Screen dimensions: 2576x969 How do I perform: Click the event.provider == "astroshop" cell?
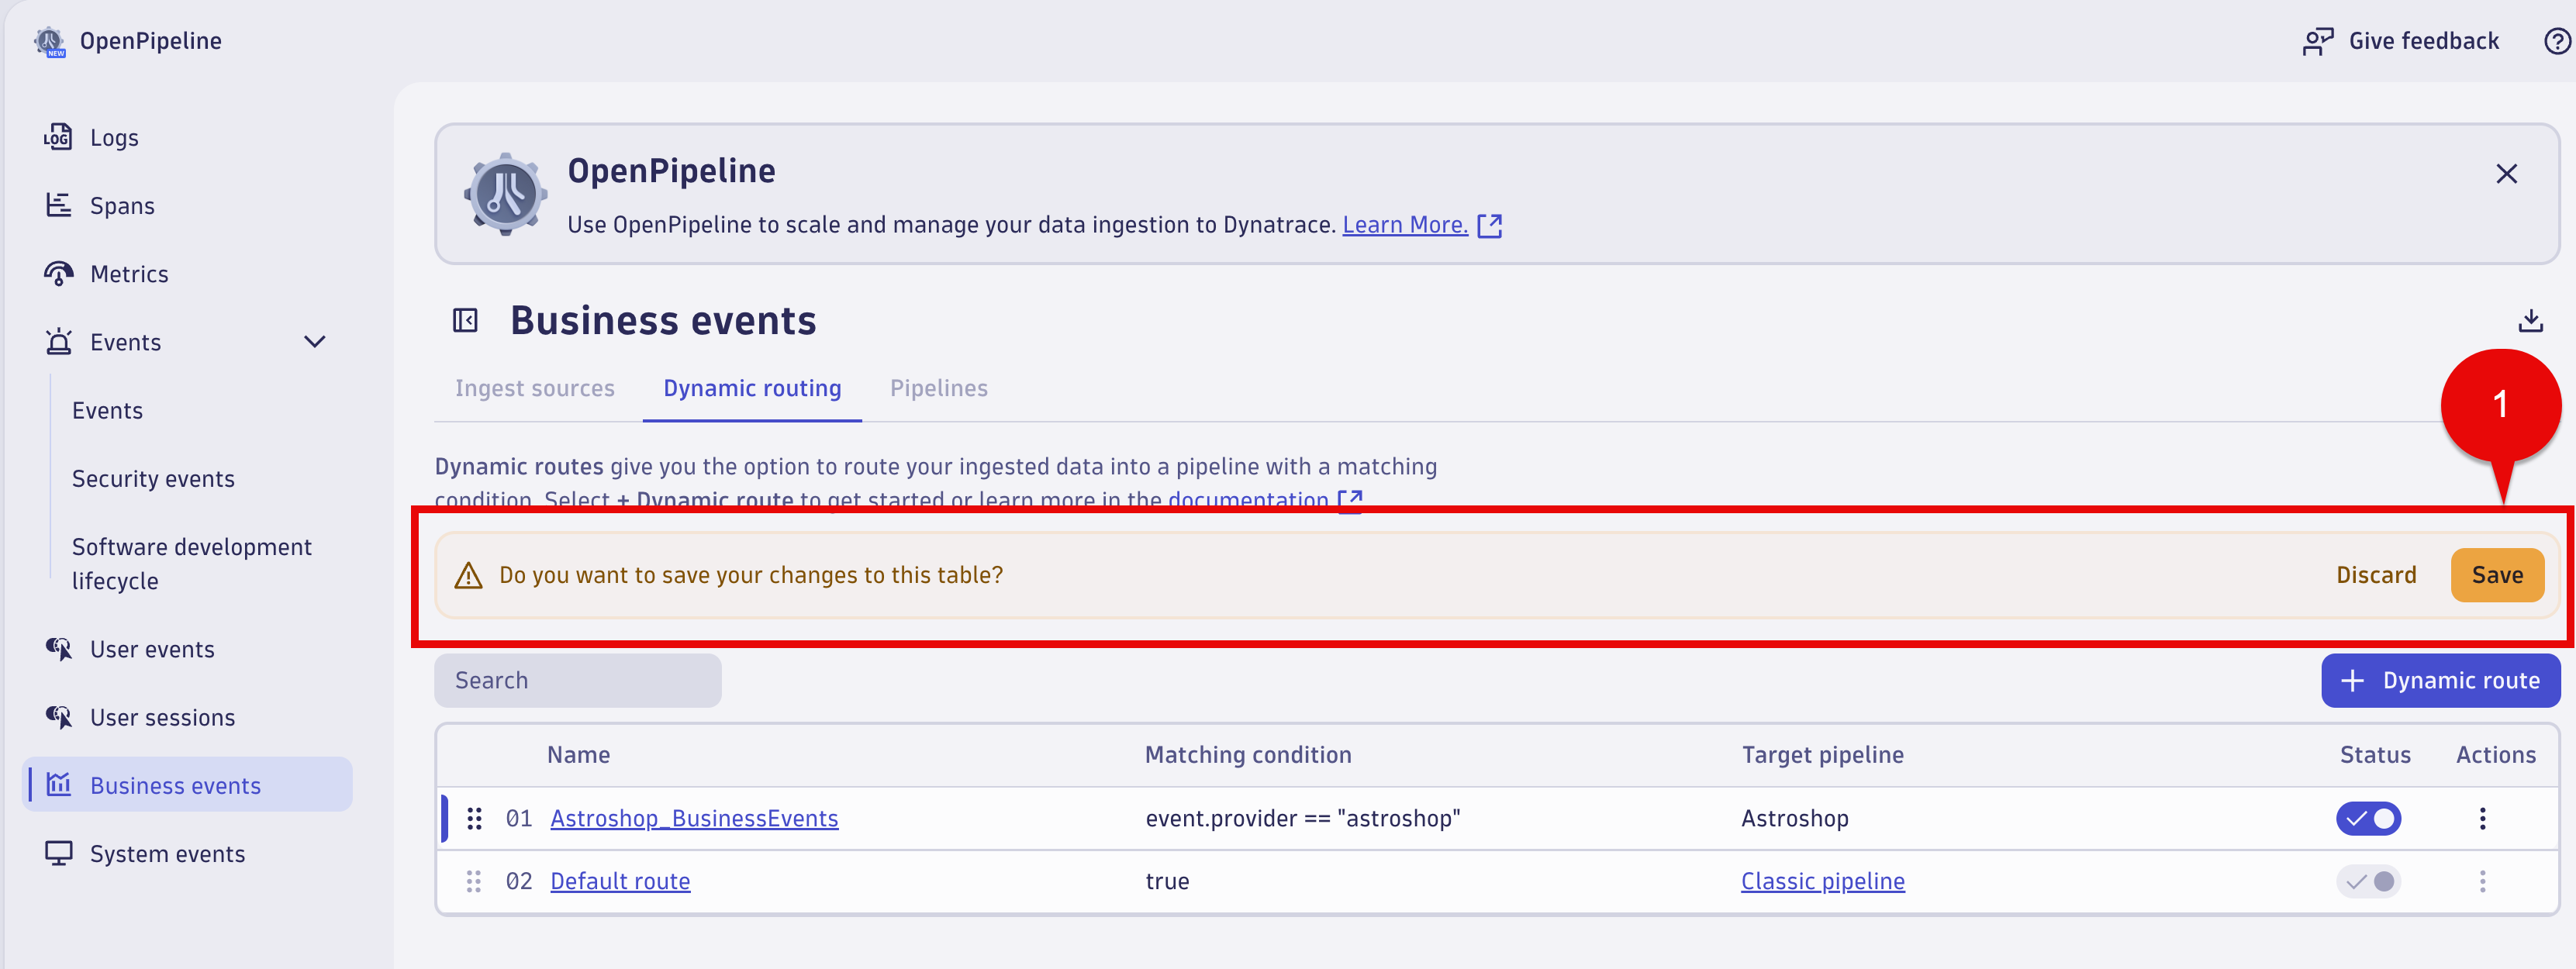[1302, 818]
